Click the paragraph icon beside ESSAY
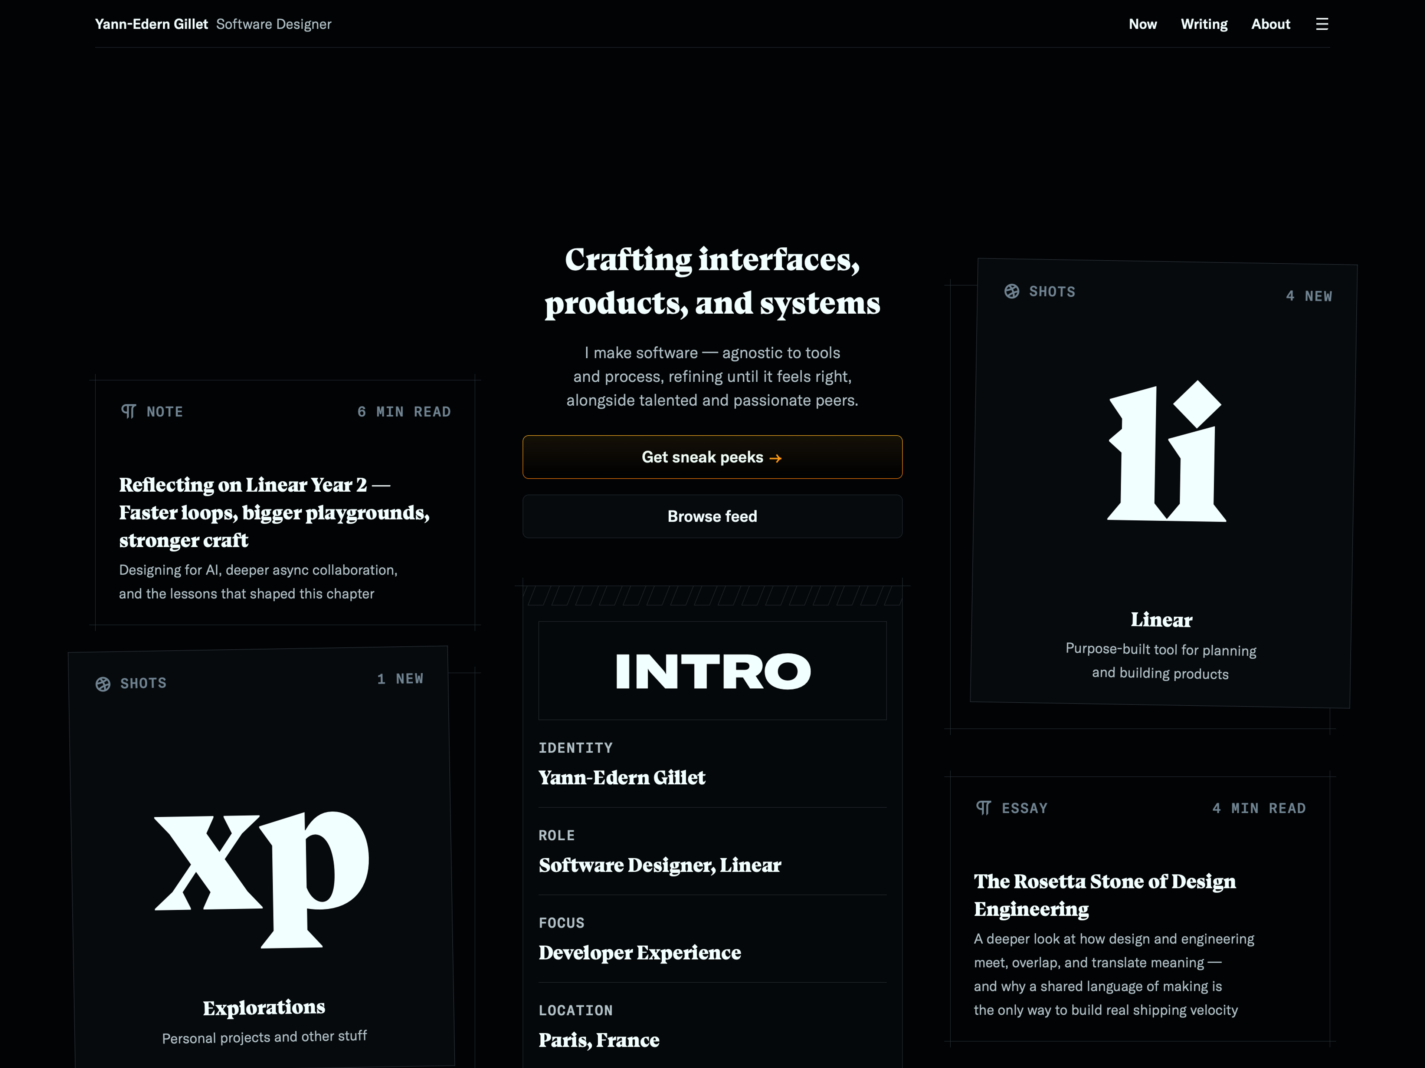 [984, 808]
